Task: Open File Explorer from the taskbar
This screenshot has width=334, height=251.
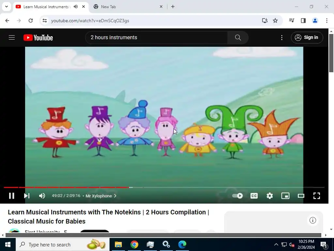Action: click(118, 244)
